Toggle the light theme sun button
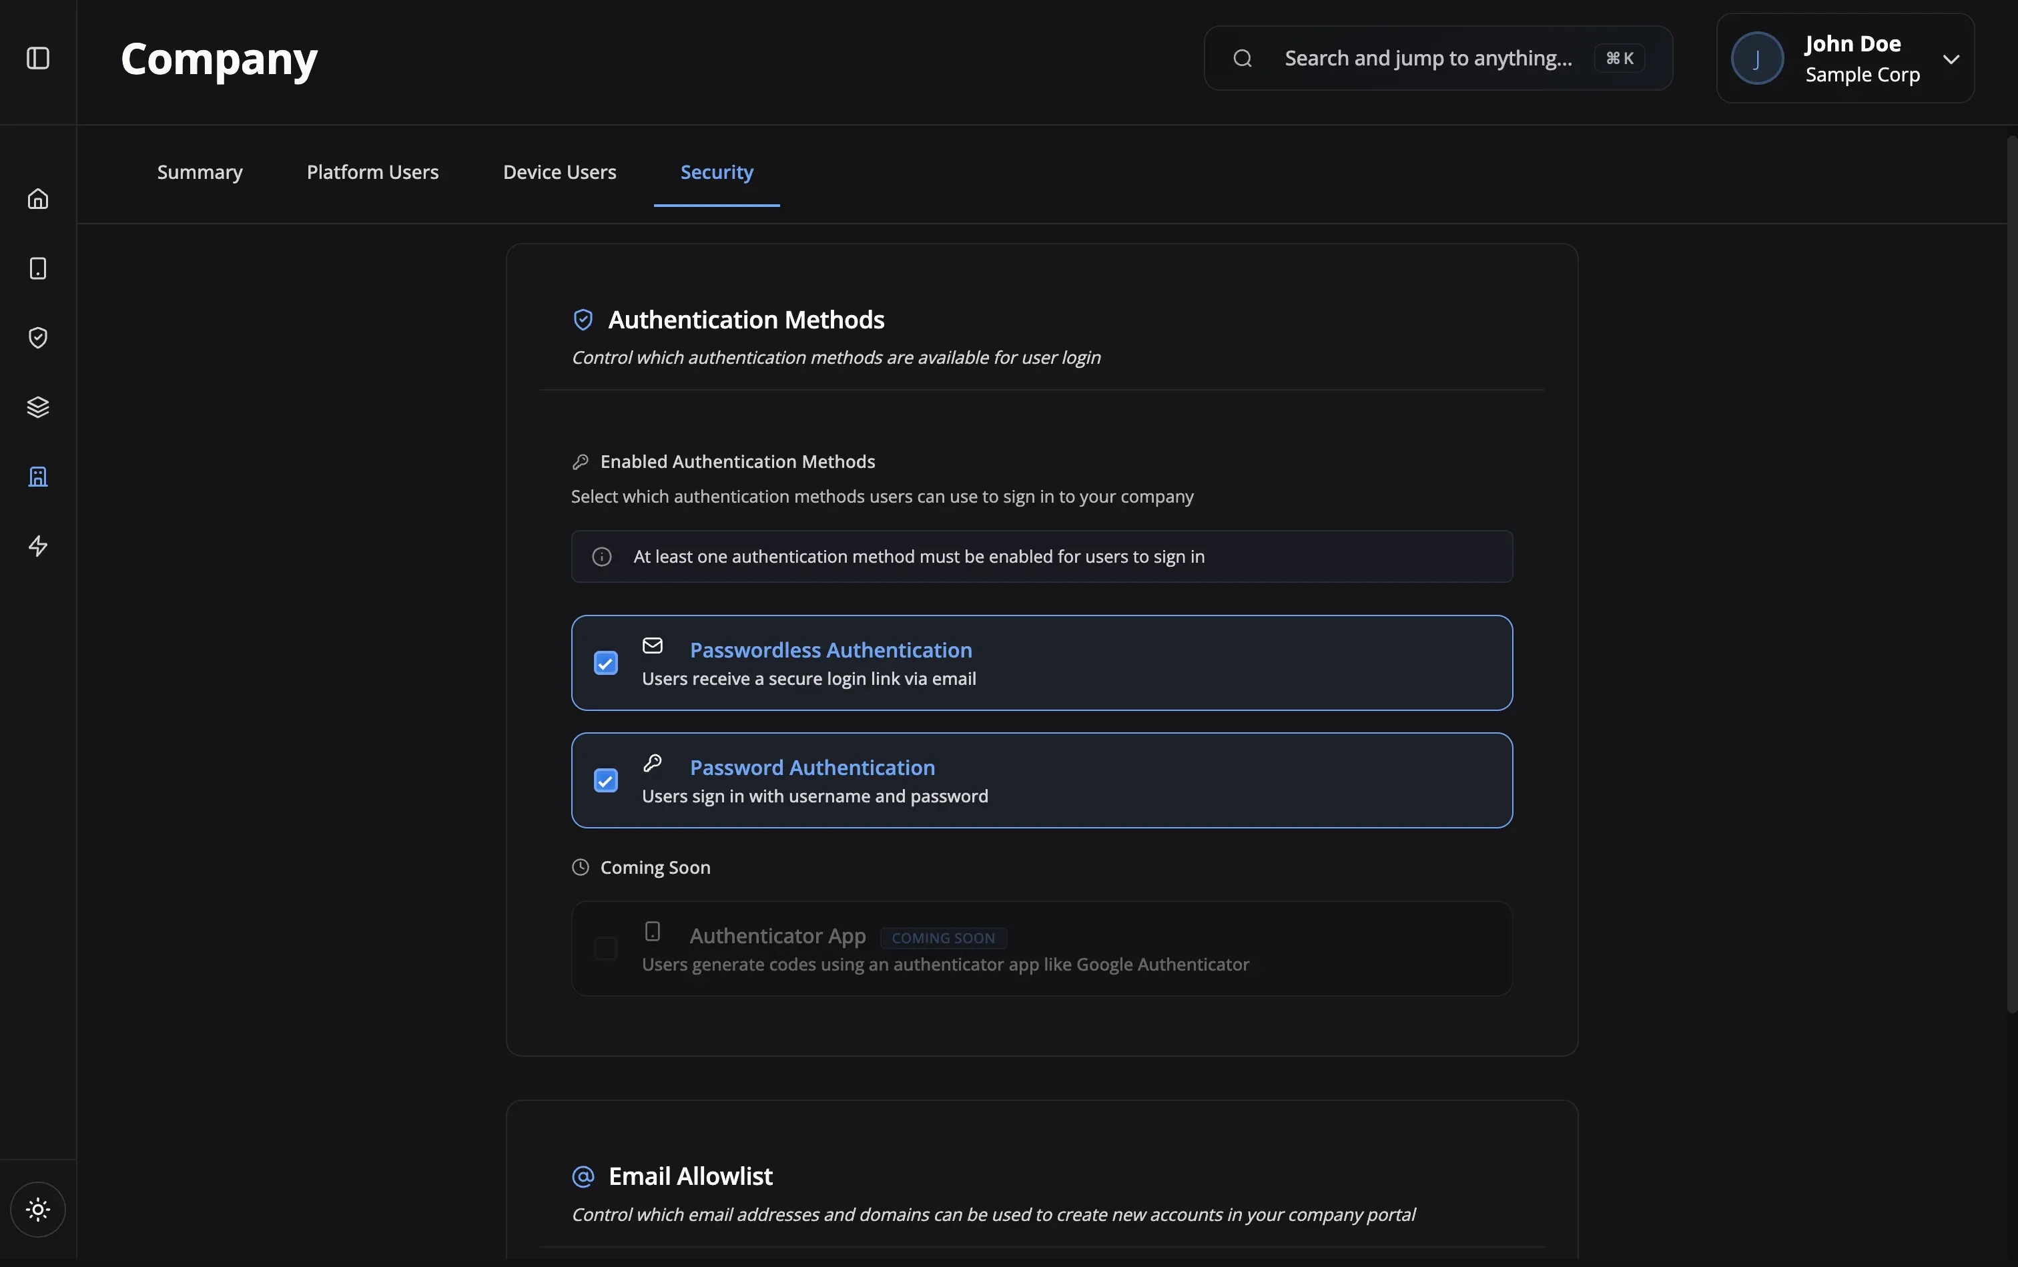Screen dimensions: 2018x1267 click(37, 1209)
